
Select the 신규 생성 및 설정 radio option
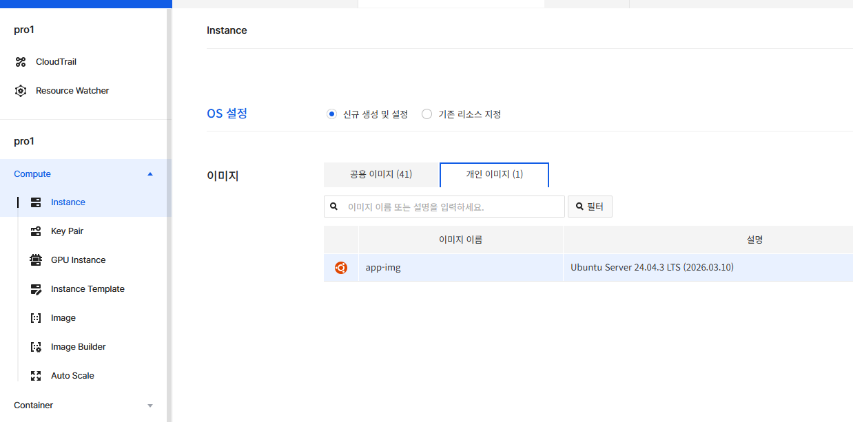[x=331, y=114]
